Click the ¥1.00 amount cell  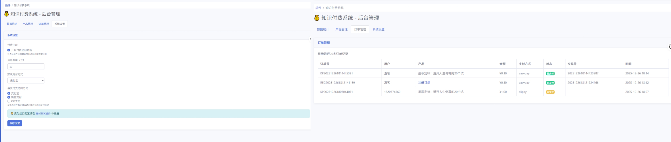click(503, 92)
